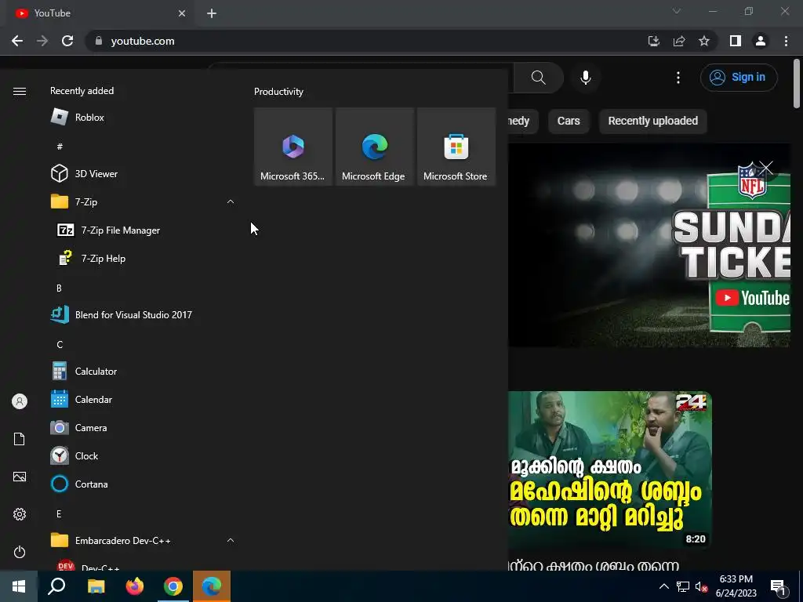Open a new Chrome tab
Viewport: 803px width, 602px height.
coord(212,13)
